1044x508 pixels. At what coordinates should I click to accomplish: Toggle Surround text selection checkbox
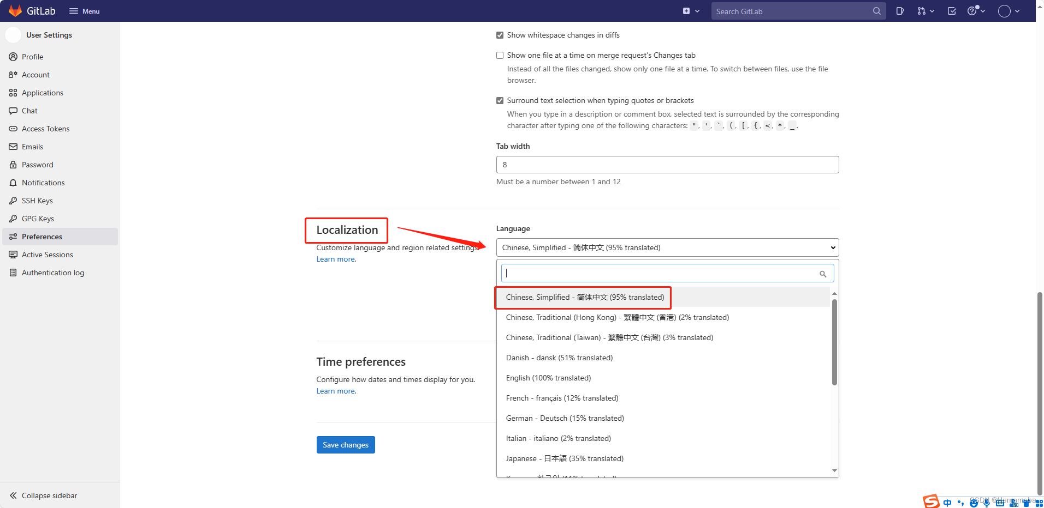(500, 101)
